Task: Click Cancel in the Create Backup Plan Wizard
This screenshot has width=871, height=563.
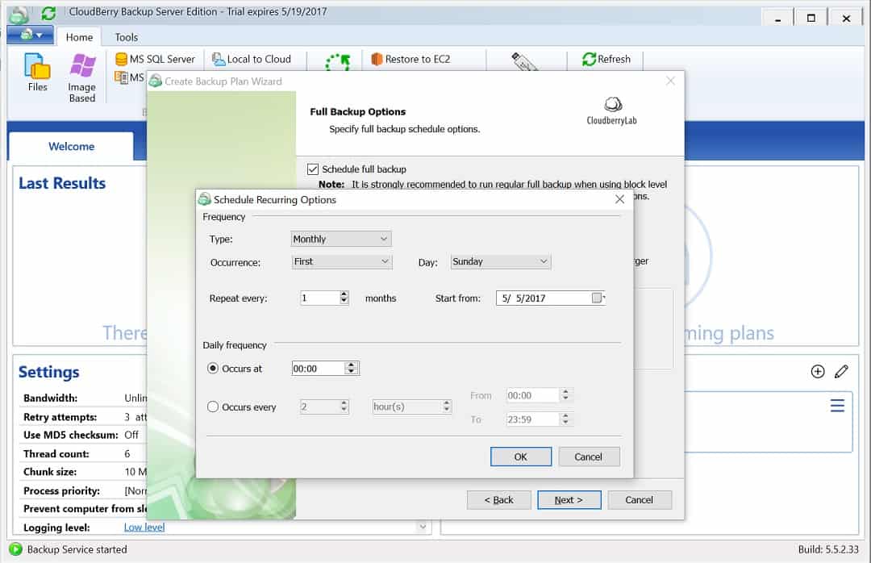Action: (x=640, y=499)
